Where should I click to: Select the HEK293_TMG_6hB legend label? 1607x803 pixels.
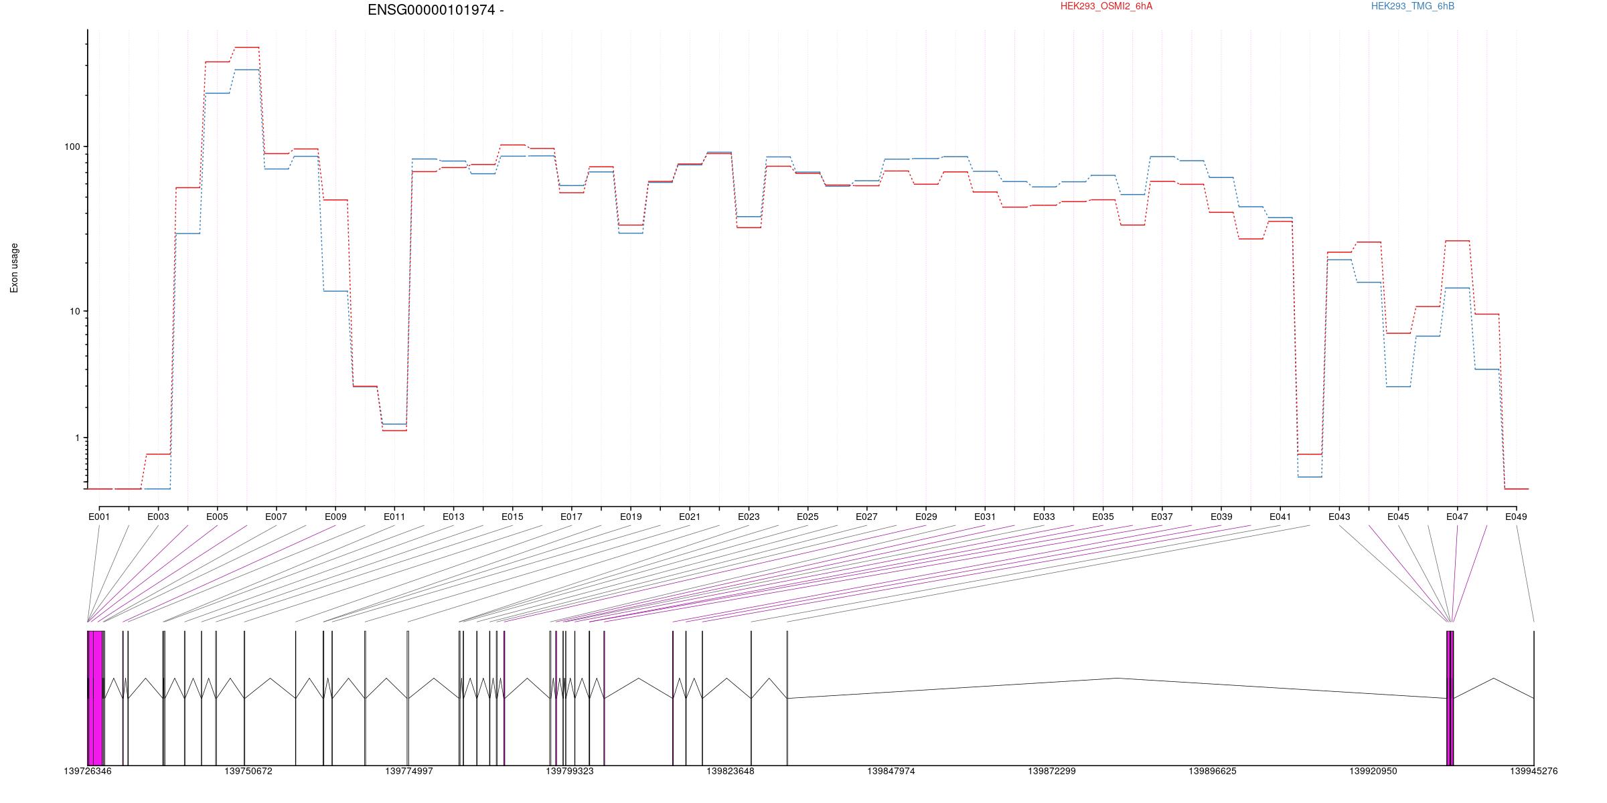coord(1413,6)
